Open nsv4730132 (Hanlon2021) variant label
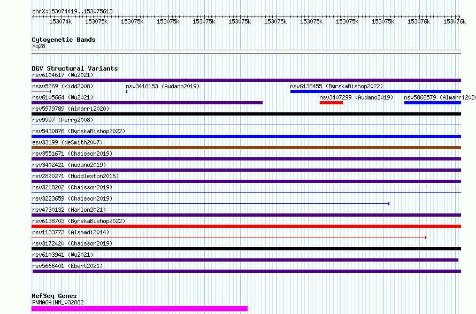 click(69, 210)
